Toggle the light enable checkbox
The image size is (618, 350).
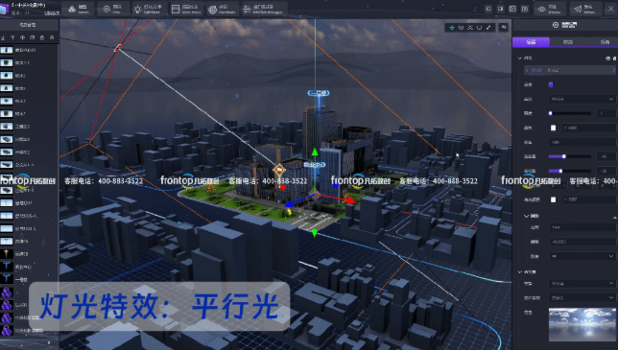(x=551, y=84)
